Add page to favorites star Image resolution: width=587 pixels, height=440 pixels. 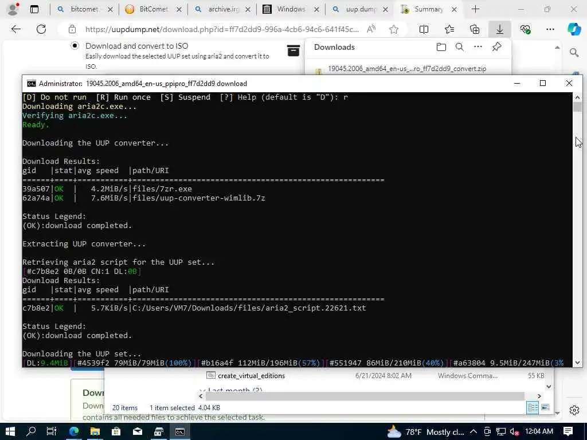point(393,29)
